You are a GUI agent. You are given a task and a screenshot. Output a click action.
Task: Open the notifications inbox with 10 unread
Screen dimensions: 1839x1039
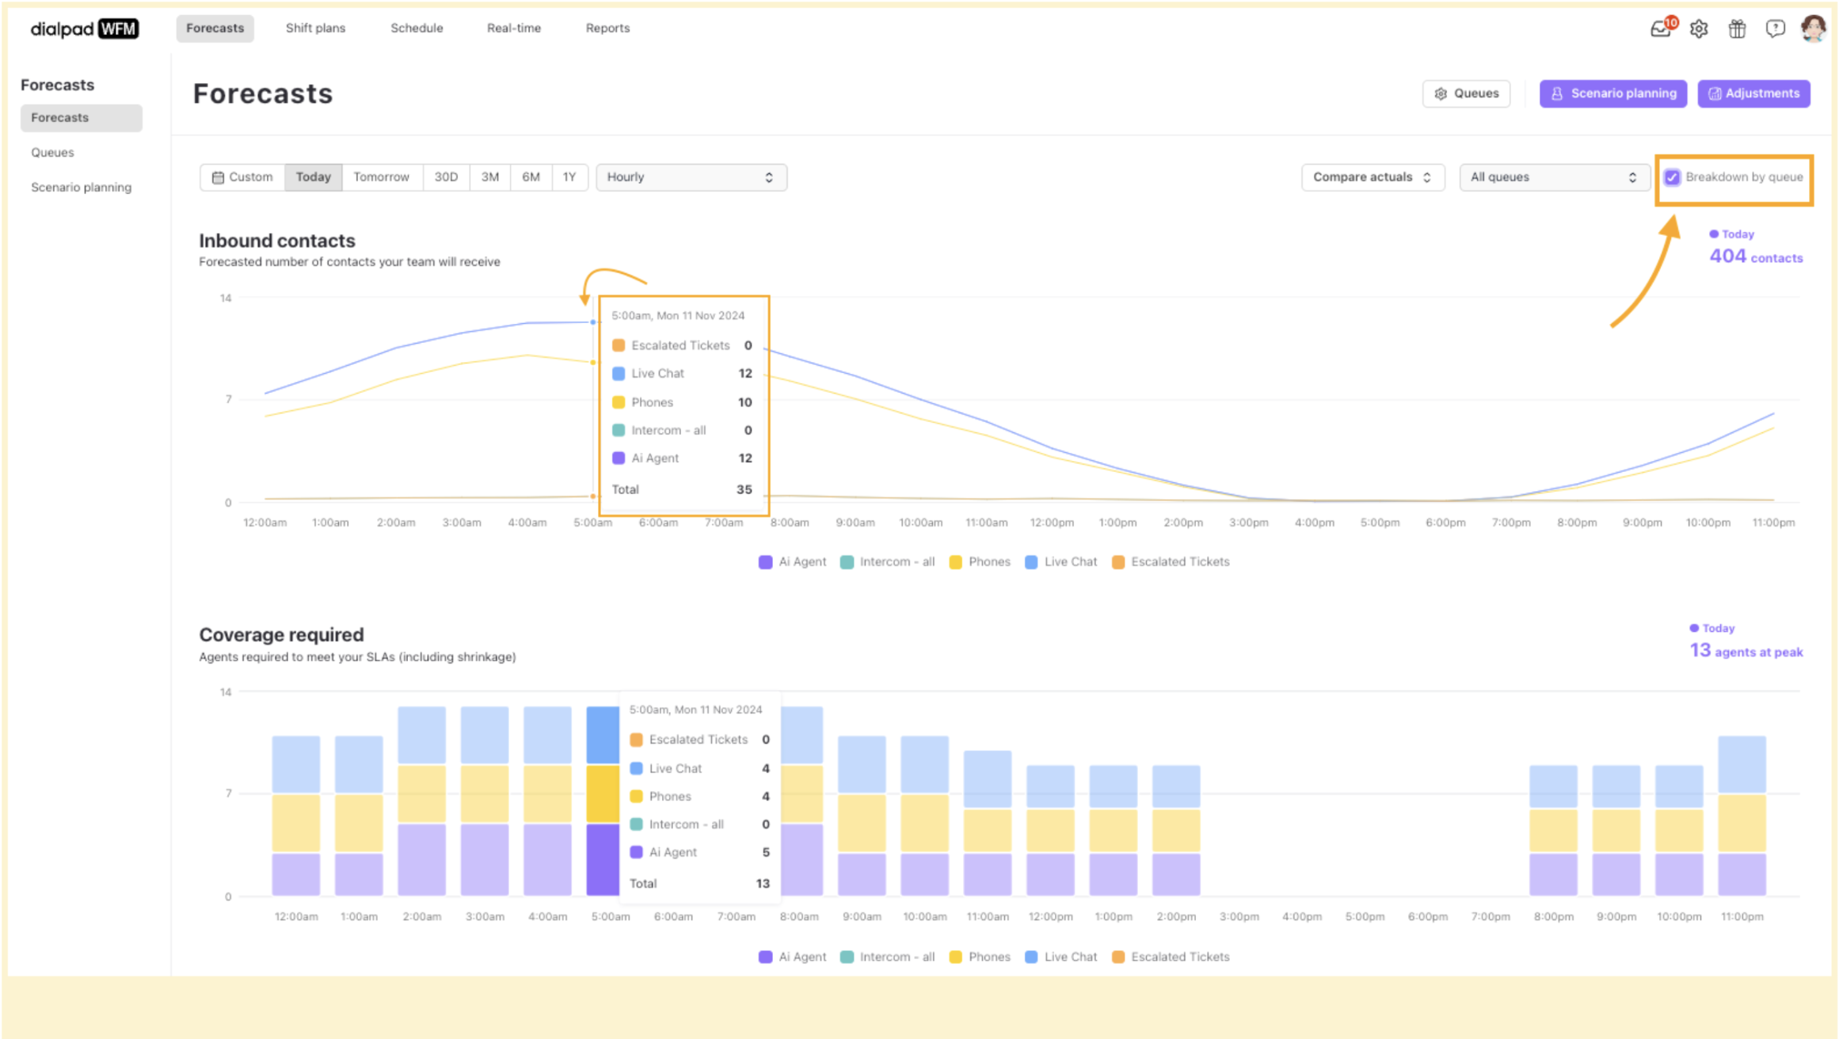1661,29
